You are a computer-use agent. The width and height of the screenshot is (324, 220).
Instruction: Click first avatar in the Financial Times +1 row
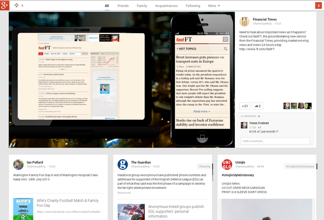pyautogui.click(x=287, y=106)
